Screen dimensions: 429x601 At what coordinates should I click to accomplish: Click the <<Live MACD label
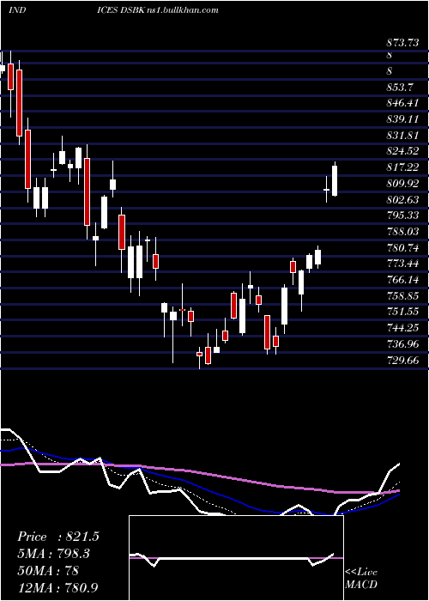(x=361, y=579)
